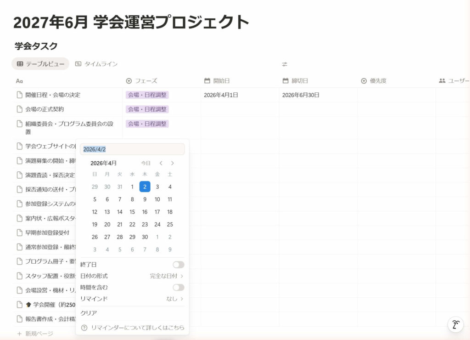The height and width of the screenshot is (340, 470).
Task: Select April 15 in the calendar
Action: click(132, 212)
